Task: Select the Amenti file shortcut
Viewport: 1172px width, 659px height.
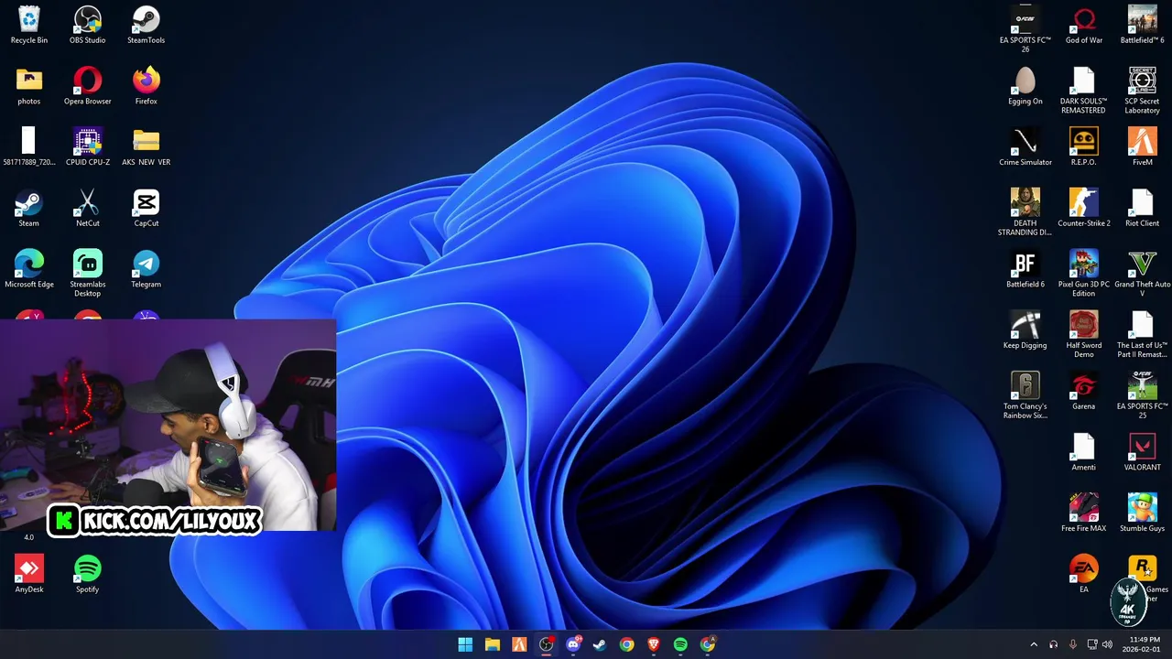Action: pyautogui.click(x=1084, y=452)
